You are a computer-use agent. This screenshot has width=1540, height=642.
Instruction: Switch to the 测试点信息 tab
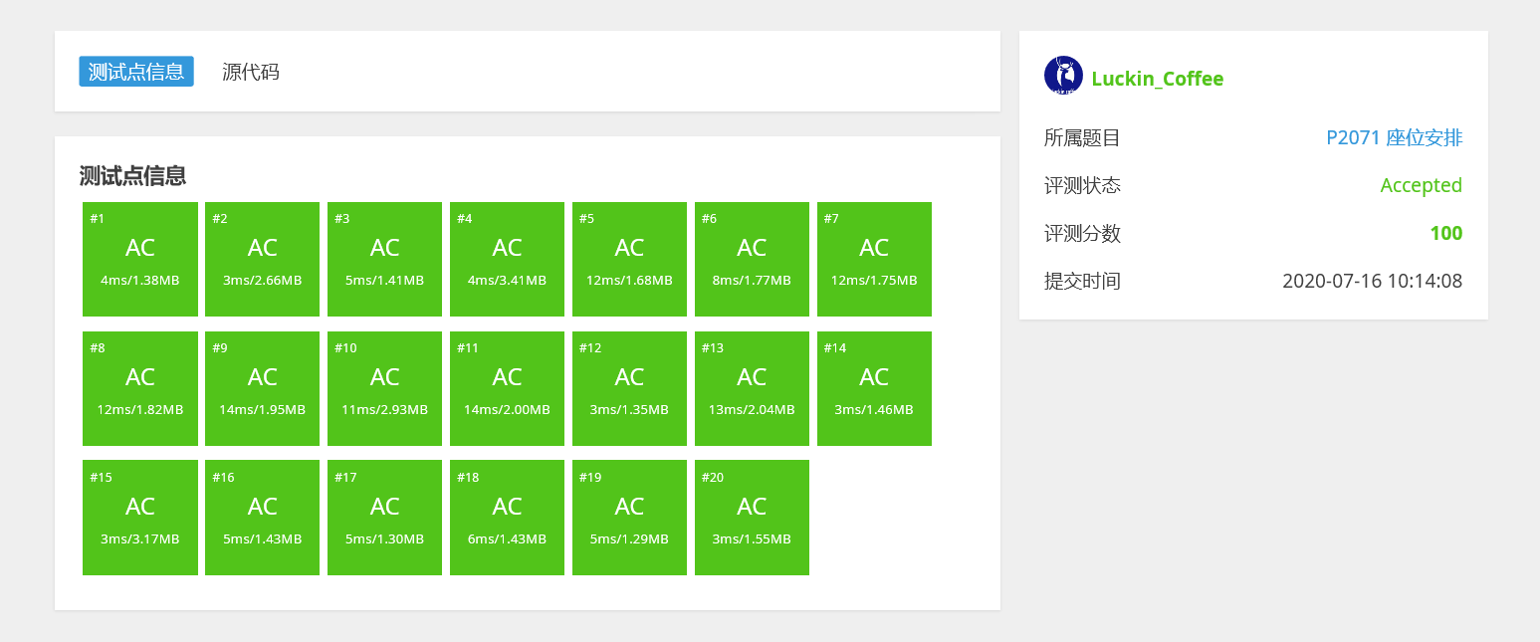coord(136,72)
